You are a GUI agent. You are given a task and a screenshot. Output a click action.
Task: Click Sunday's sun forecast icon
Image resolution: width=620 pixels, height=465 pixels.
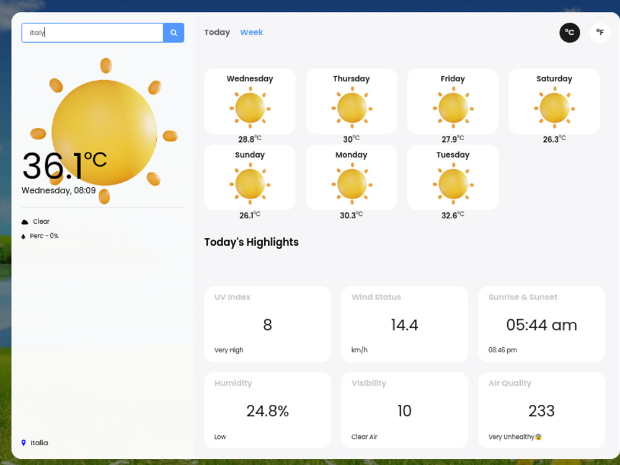click(250, 184)
